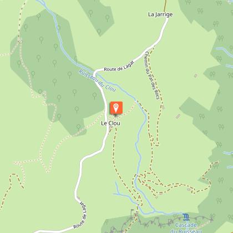Click the Ruisseau du Clou stream label
Image resolution: width=233 pixels, height=233 pixels.
tap(98, 80)
